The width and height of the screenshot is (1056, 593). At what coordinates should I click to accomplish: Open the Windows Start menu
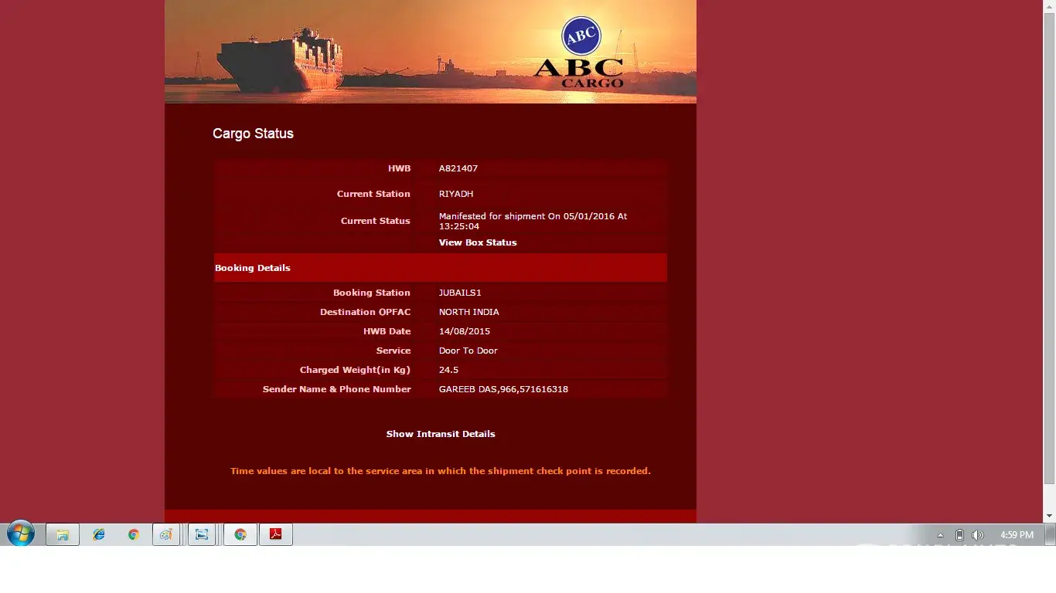click(21, 534)
